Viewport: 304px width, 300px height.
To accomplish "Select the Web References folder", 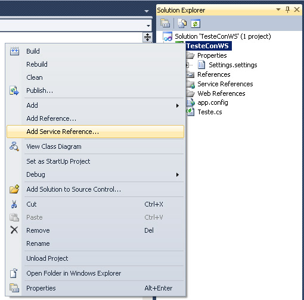I will [221, 93].
